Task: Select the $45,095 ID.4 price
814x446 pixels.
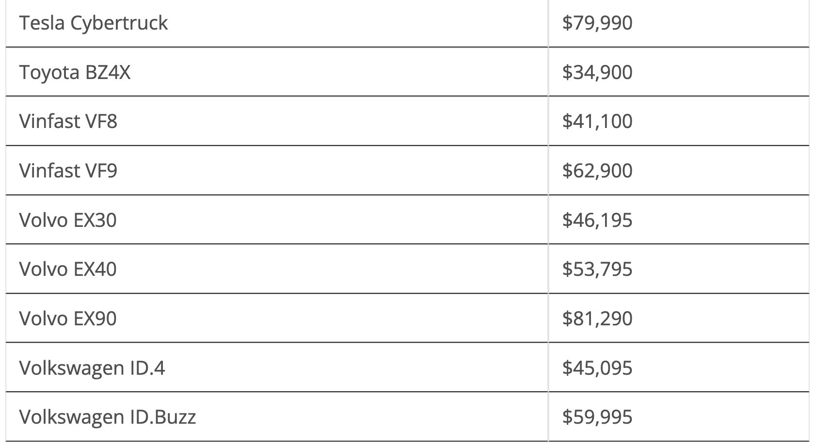Action: tap(597, 368)
